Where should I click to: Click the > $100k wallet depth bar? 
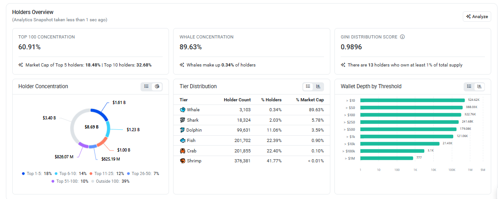[392, 151]
